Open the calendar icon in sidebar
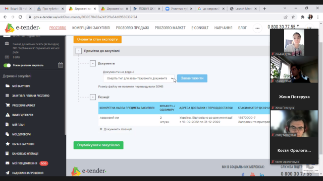This screenshot has width=323, height=181. pos(61,65)
